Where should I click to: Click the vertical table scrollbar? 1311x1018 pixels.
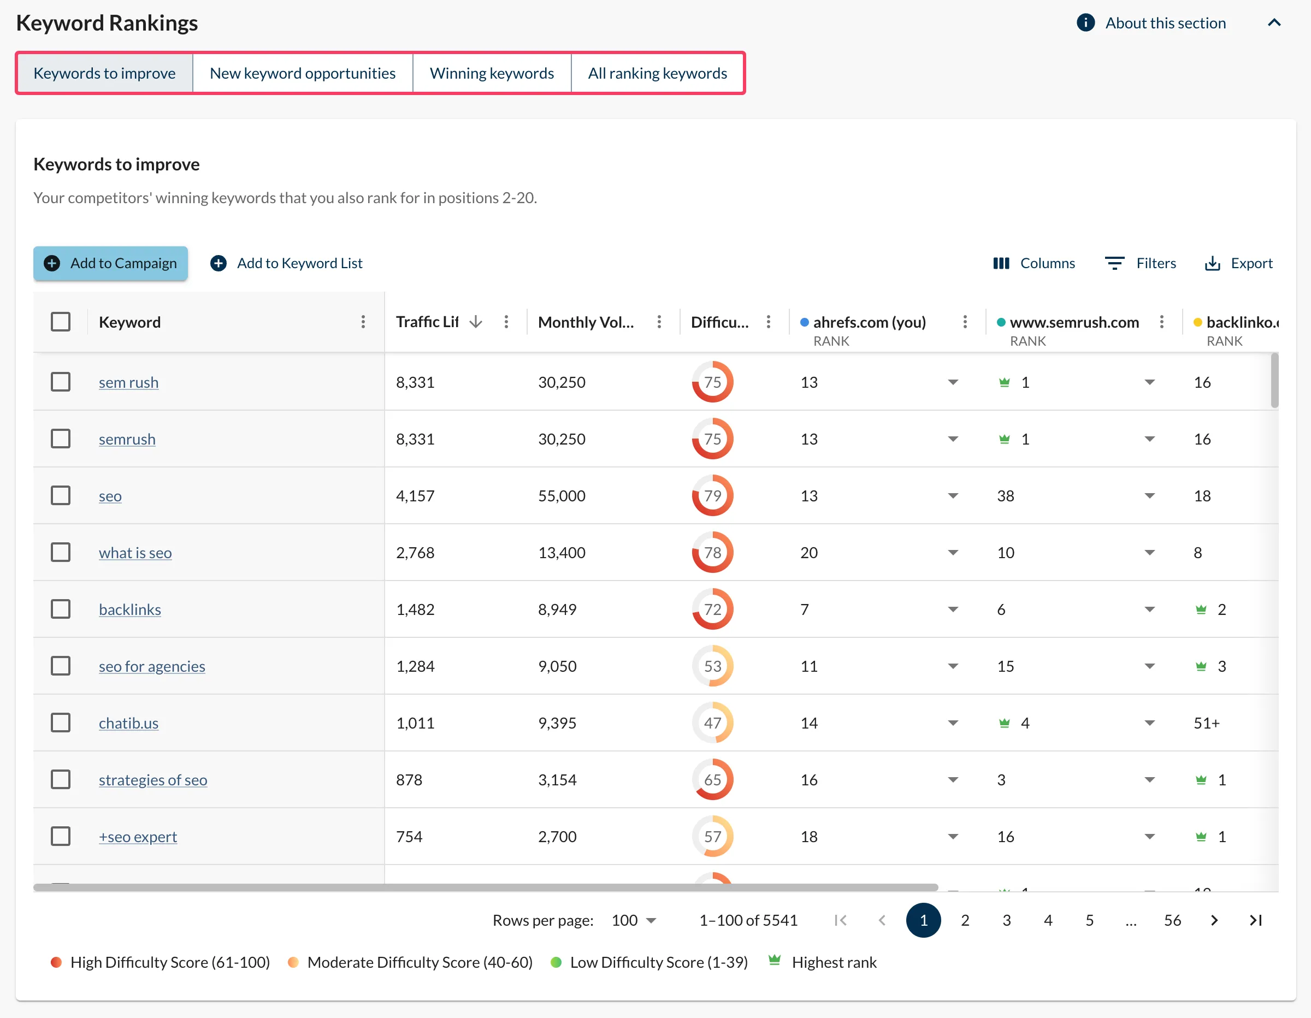pyautogui.click(x=1274, y=381)
